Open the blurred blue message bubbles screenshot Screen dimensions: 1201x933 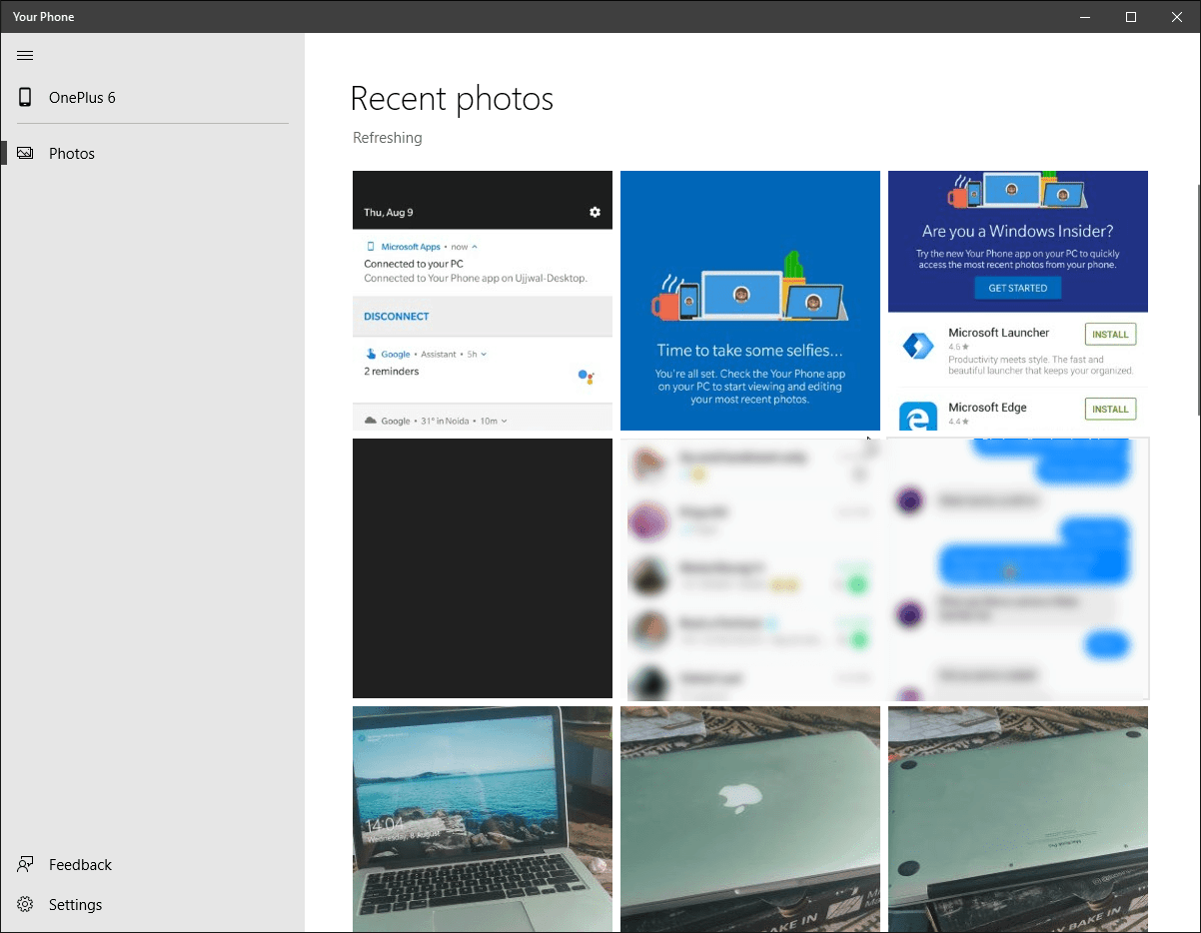pos(1018,568)
